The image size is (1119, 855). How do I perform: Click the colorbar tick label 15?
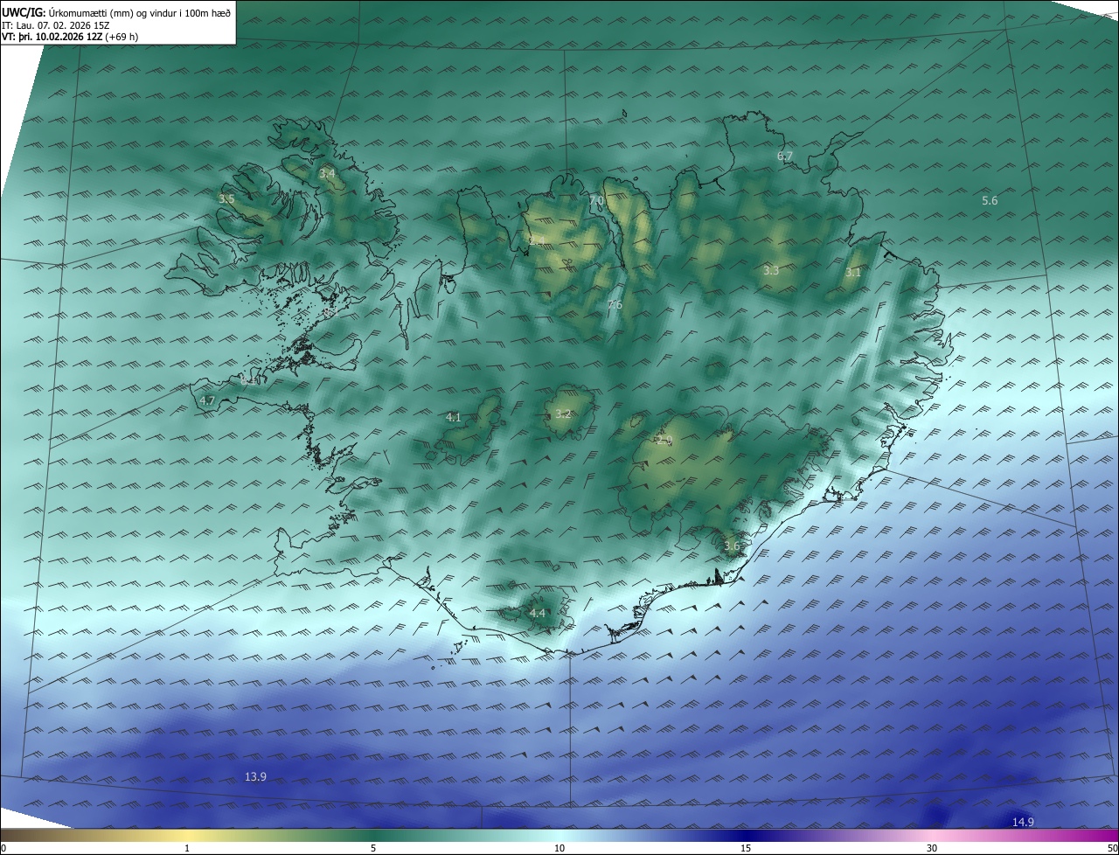pyautogui.click(x=746, y=848)
